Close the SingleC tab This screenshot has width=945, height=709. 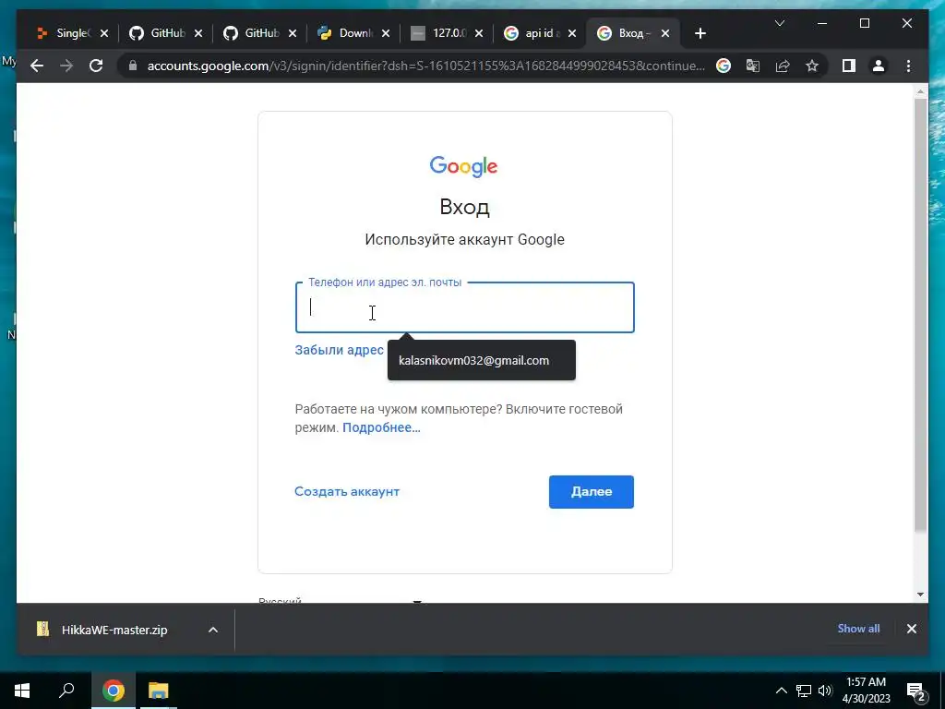[x=104, y=33]
